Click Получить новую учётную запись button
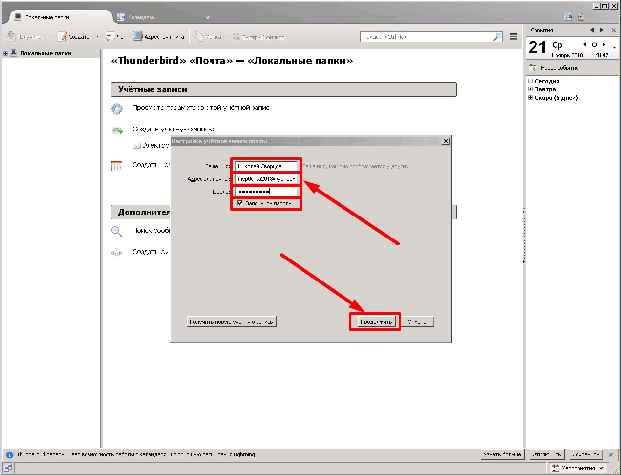 click(x=231, y=322)
